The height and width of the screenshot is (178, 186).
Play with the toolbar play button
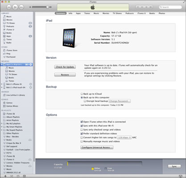pos(15,7)
